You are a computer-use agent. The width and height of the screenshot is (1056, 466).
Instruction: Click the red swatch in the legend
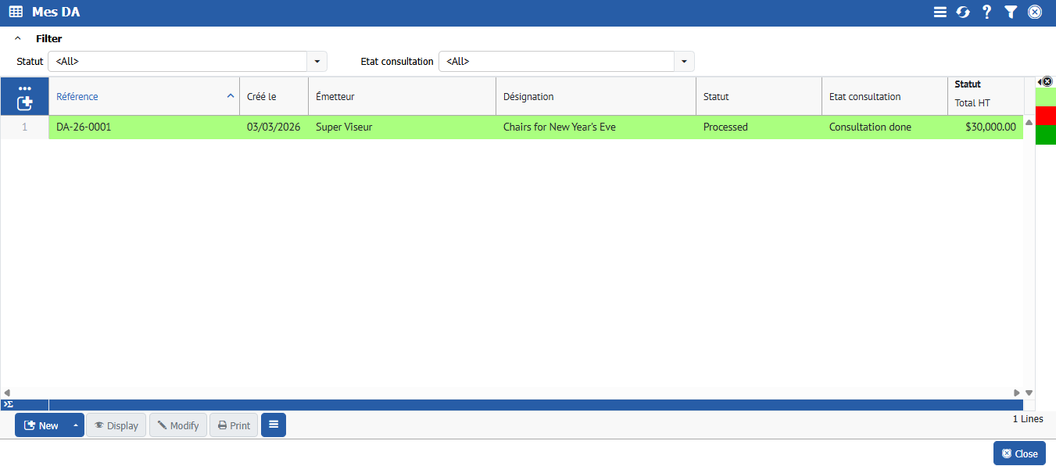1045,116
